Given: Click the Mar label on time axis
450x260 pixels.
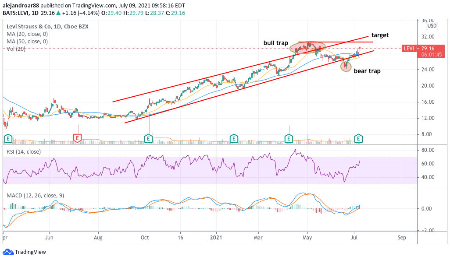Looking at the screenshot, I should coord(258,238).
